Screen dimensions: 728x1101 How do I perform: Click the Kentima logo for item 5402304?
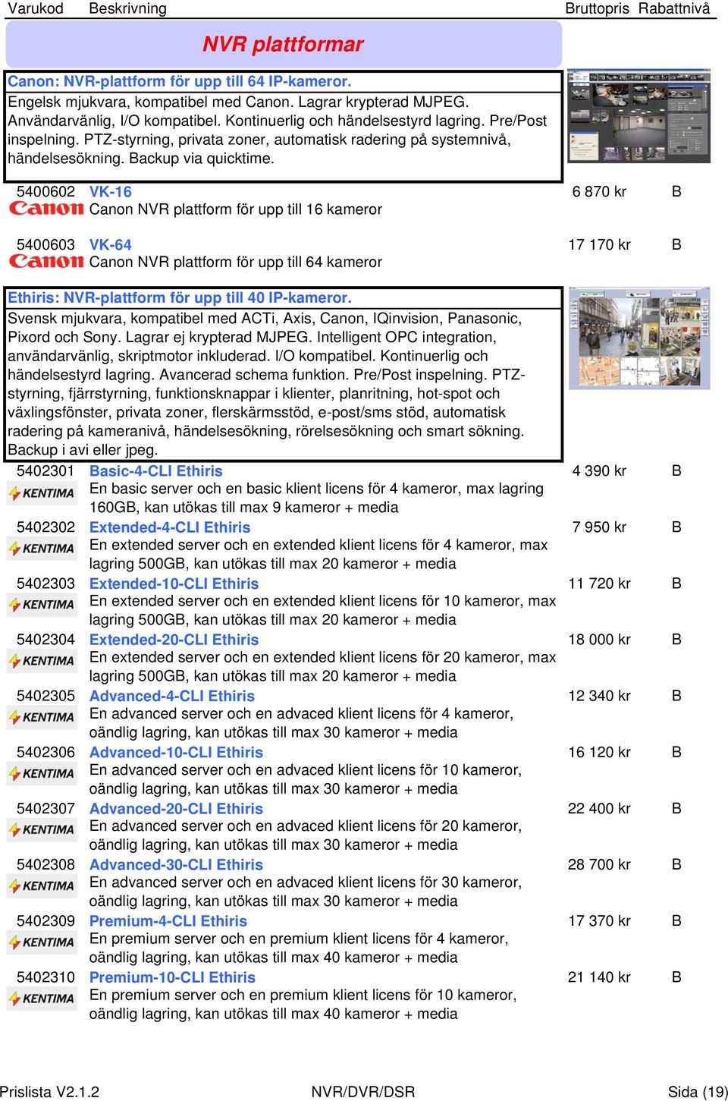42,661
